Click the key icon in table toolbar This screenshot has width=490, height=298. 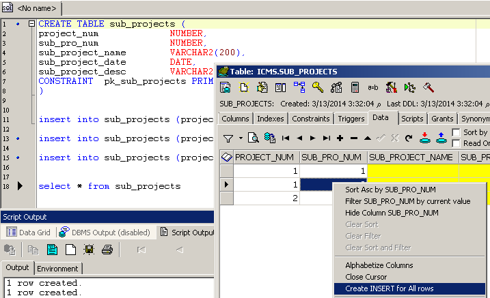coord(318,88)
